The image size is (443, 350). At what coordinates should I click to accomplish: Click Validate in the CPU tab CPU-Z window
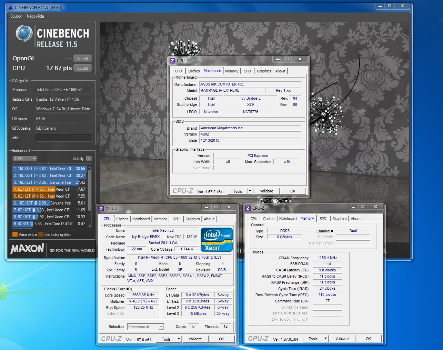(x=195, y=339)
